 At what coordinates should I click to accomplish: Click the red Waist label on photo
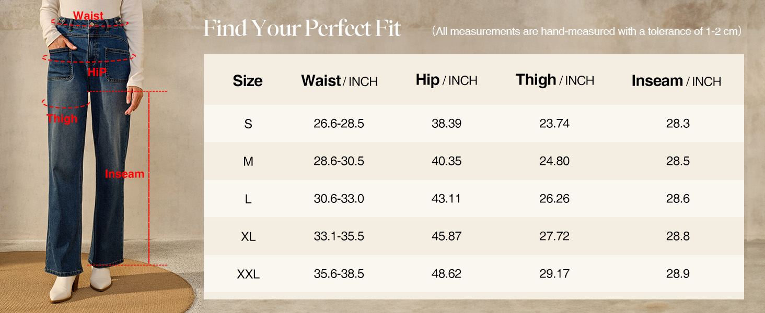pyautogui.click(x=88, y=16)
